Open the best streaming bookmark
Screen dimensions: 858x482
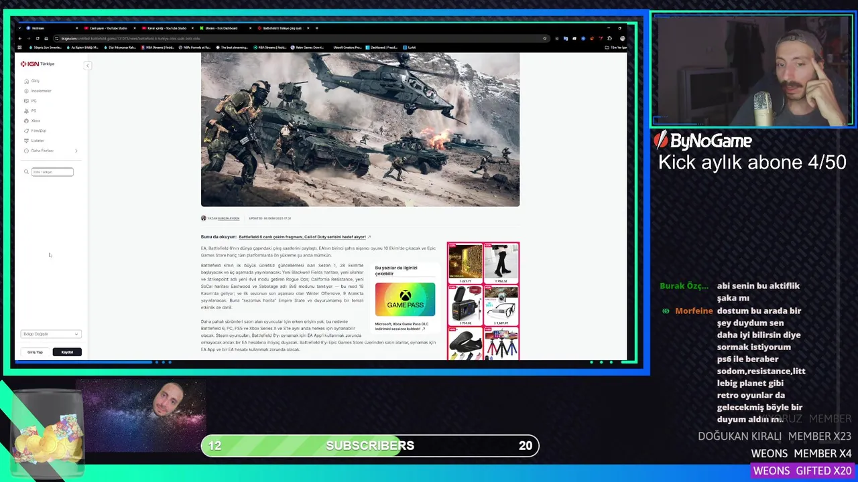click(232, 48)
